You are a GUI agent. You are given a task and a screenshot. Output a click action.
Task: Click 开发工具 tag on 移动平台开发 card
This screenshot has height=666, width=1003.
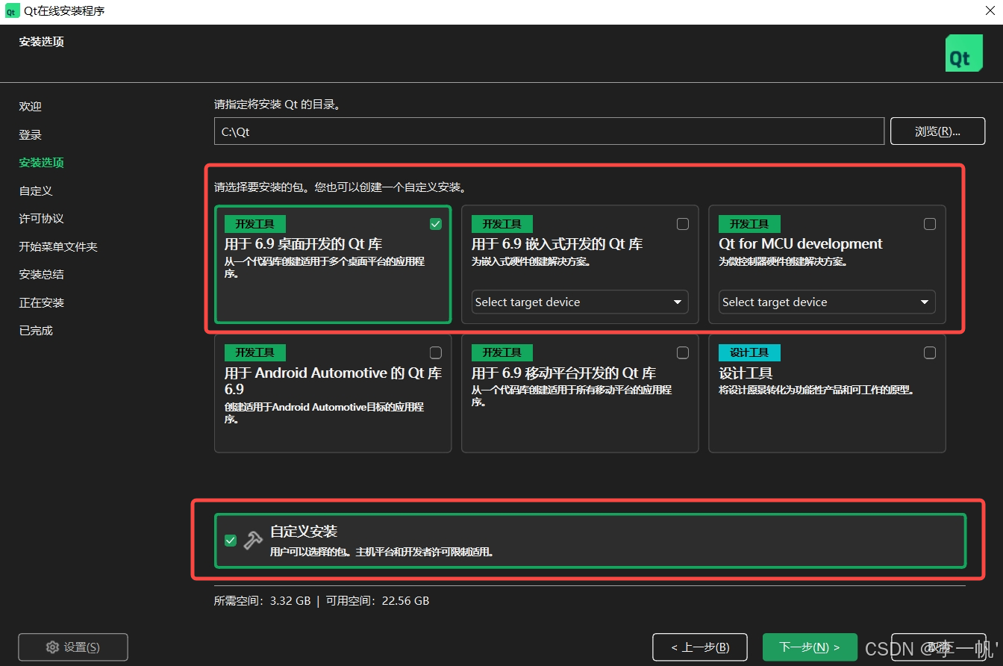tap(502, 352)
